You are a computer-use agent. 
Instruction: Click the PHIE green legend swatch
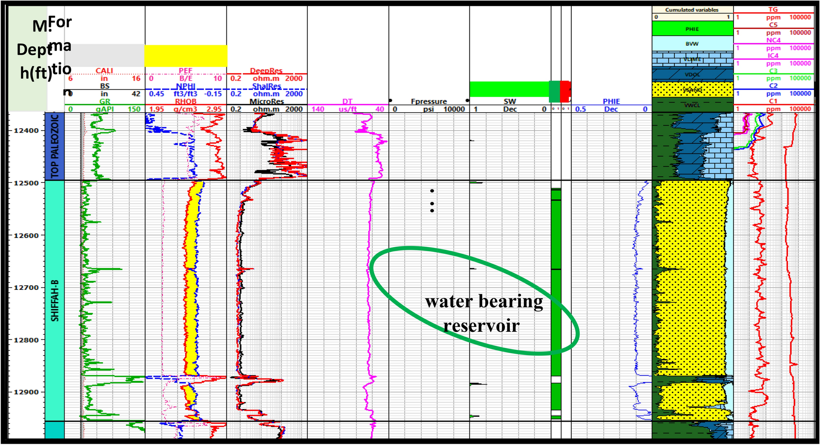click(x=692, y=29)
